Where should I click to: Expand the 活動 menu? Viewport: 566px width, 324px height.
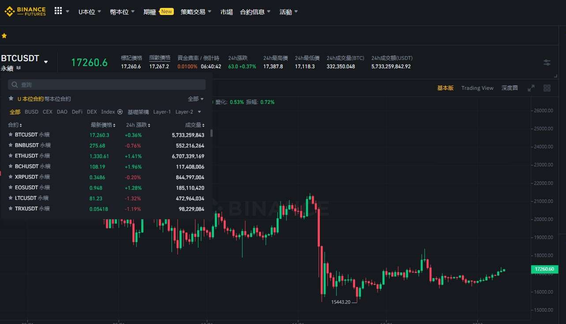click(289, 12)
